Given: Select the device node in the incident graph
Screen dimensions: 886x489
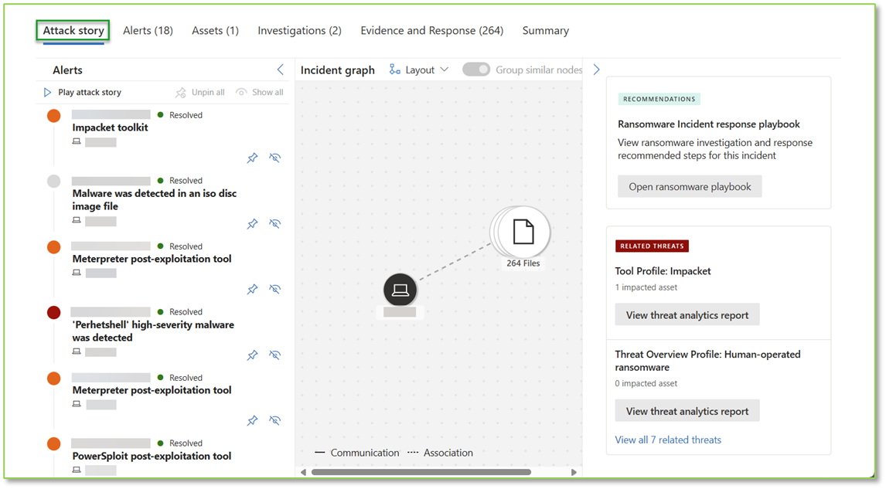Looking at the screenshot, I should pos(400,290).
